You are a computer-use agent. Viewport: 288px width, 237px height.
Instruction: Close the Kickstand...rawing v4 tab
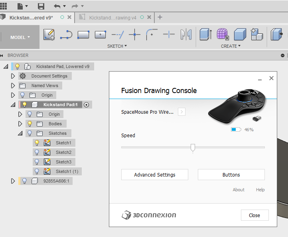[x=149, y=17]
